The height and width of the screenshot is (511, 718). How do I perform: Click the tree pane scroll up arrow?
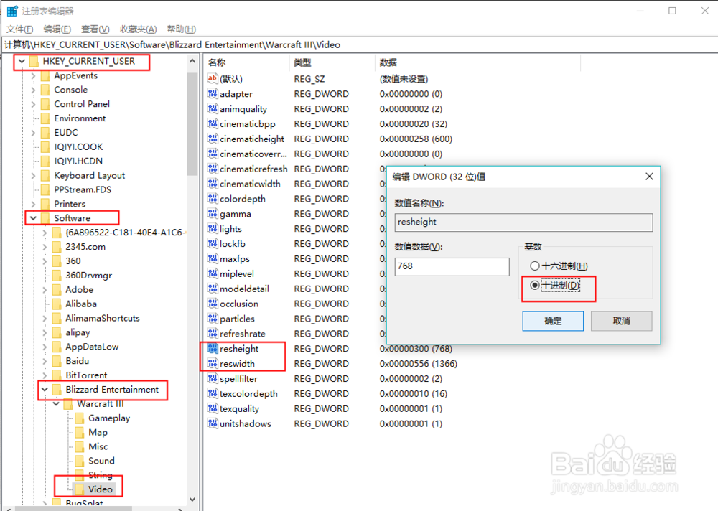pos(192,61)
